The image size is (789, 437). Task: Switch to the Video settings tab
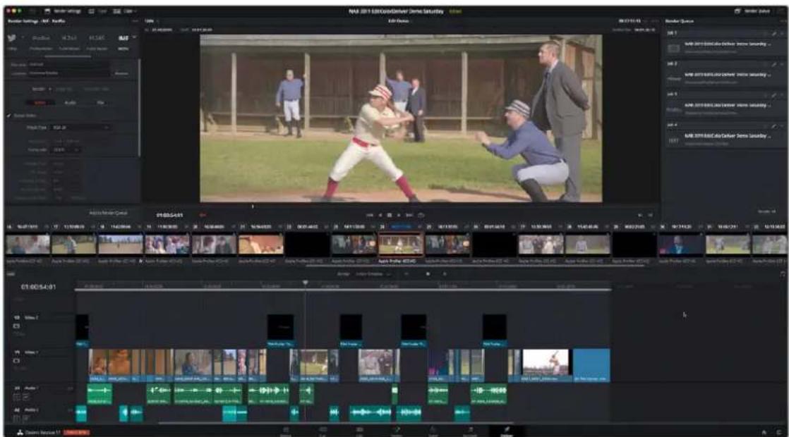point(40,102)
